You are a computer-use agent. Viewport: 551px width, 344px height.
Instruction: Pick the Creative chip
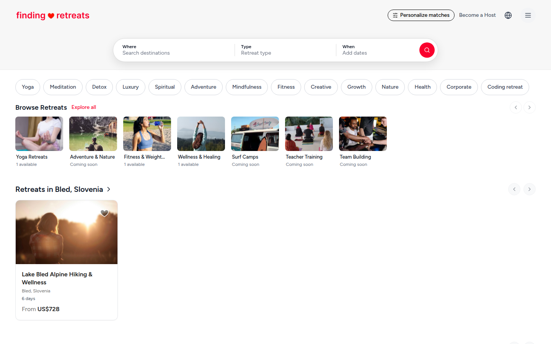click(321, 87)
